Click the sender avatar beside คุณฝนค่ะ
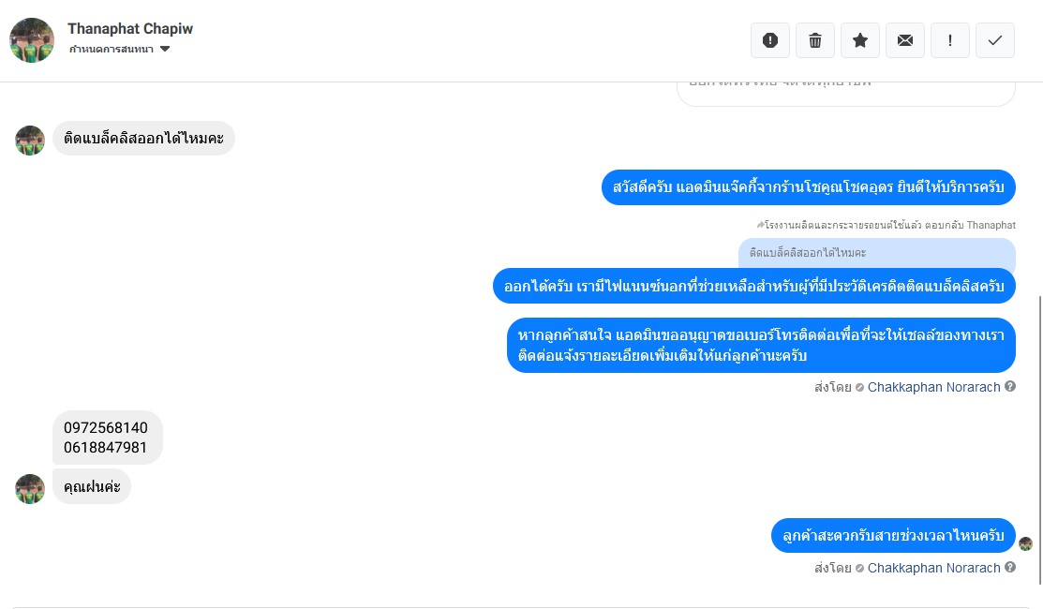The width and height of the screenshot is (1043, 609). [30, 489]
